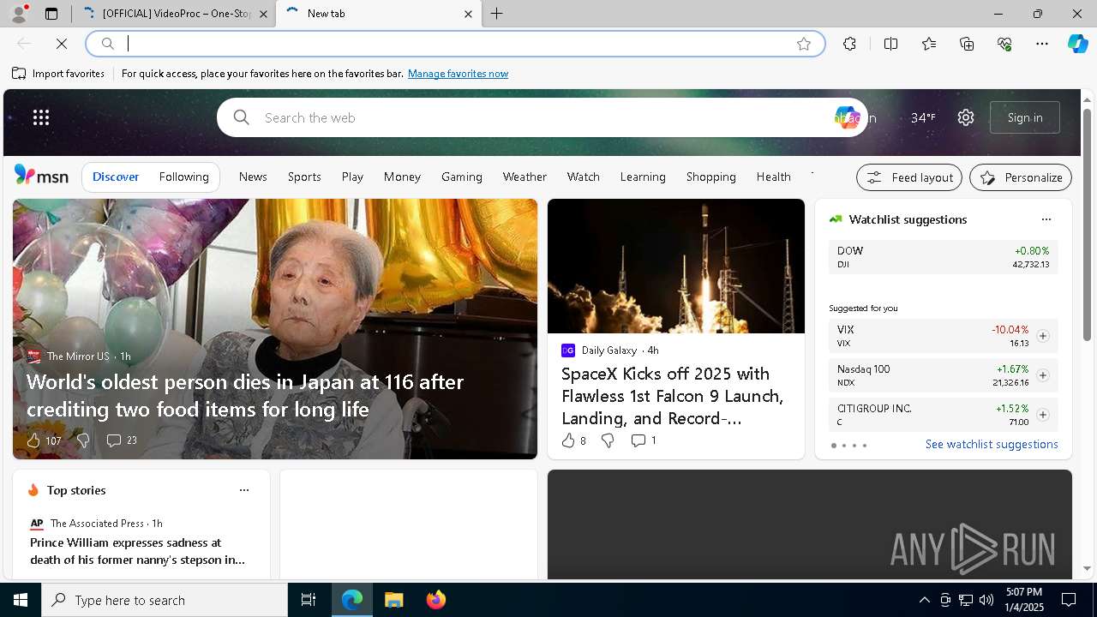Open Watchlist suggestions more options
Viewport: 1097px width, 617px height.
click(1046, 219)
